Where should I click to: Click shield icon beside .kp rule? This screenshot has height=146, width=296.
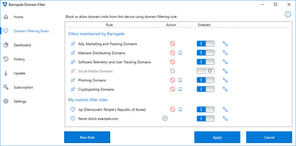pos(73,109)
